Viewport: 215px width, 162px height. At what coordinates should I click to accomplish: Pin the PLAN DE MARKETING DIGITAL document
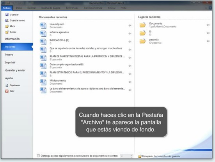pyautogui.click(x=130, y=58)
